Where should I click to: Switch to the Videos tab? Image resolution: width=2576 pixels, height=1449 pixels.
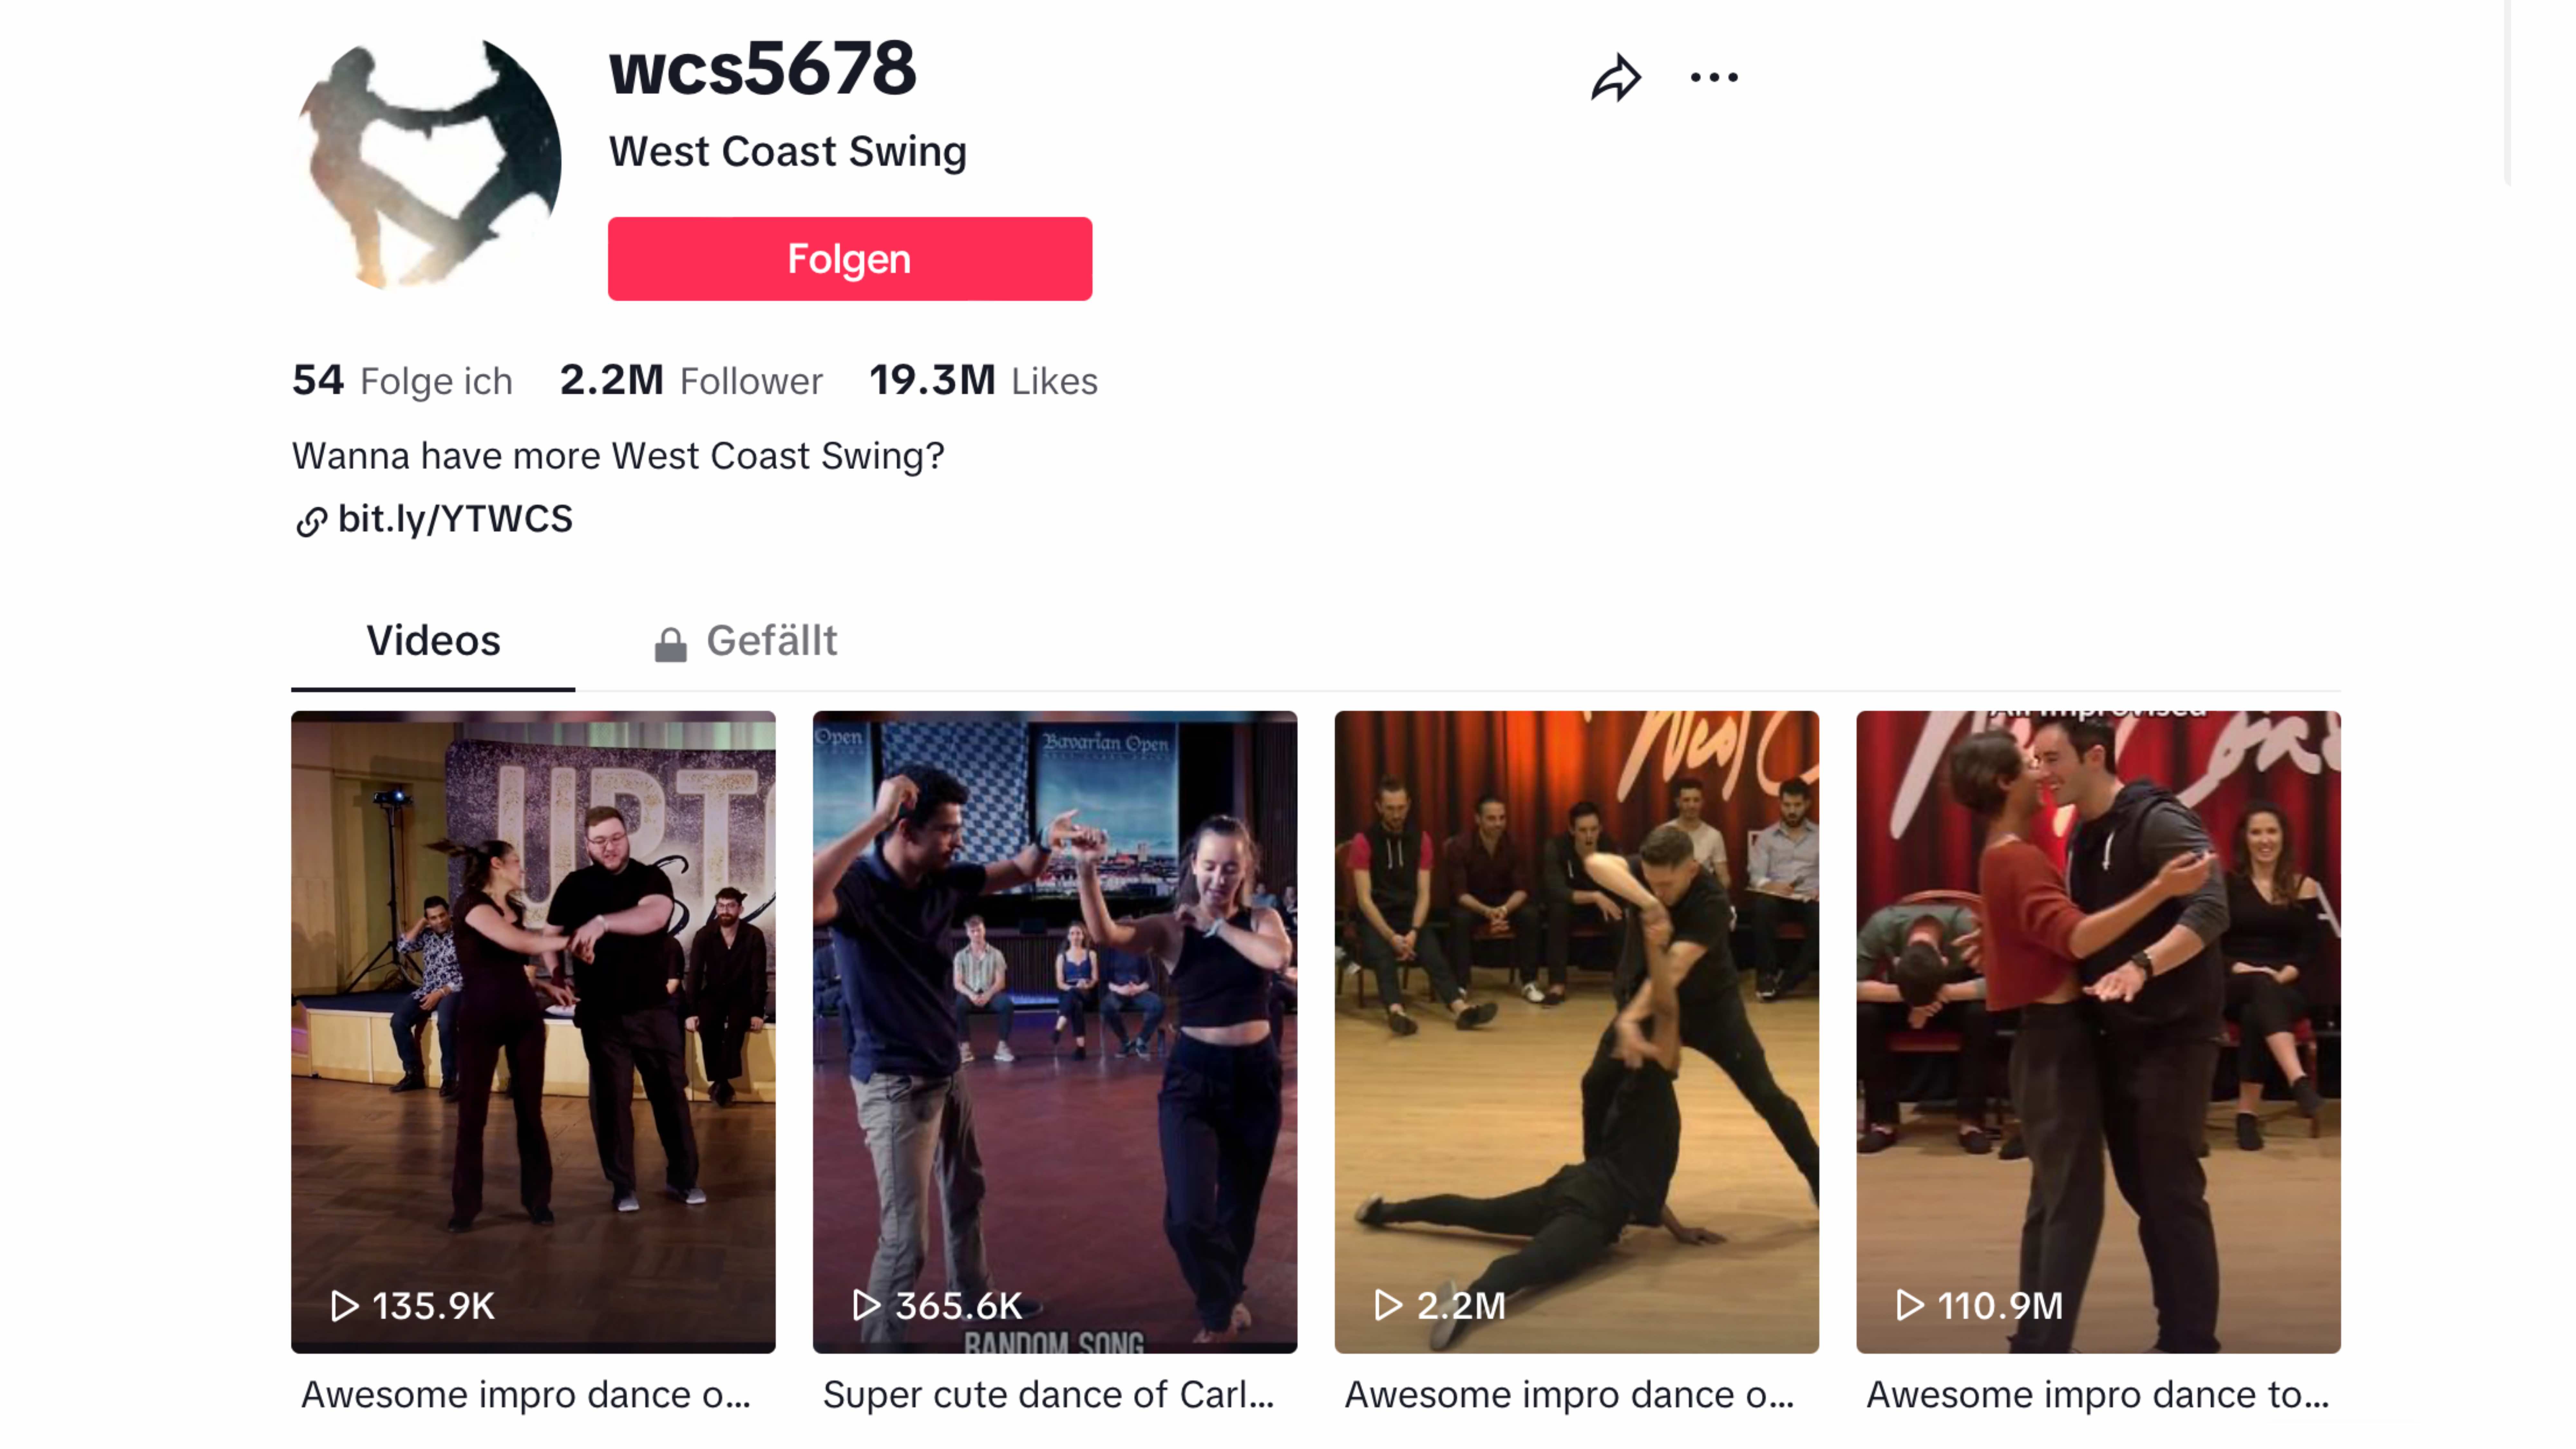tap(433, 641)
